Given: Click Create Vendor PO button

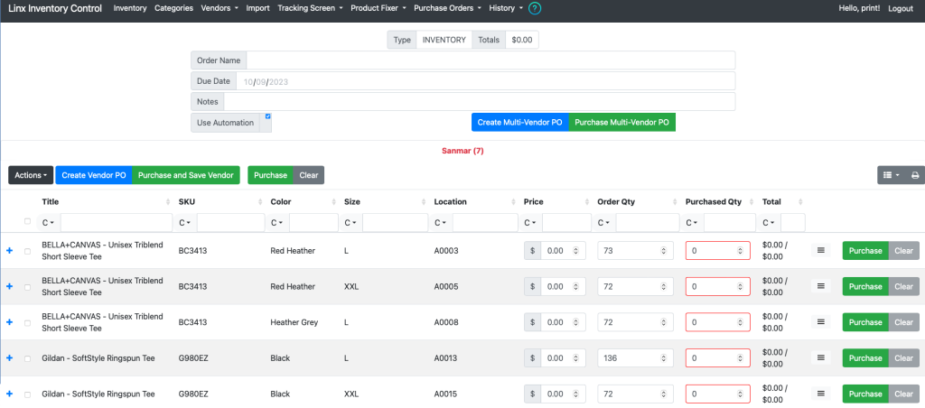Looking at the screenshot, I should coord(94,175).
